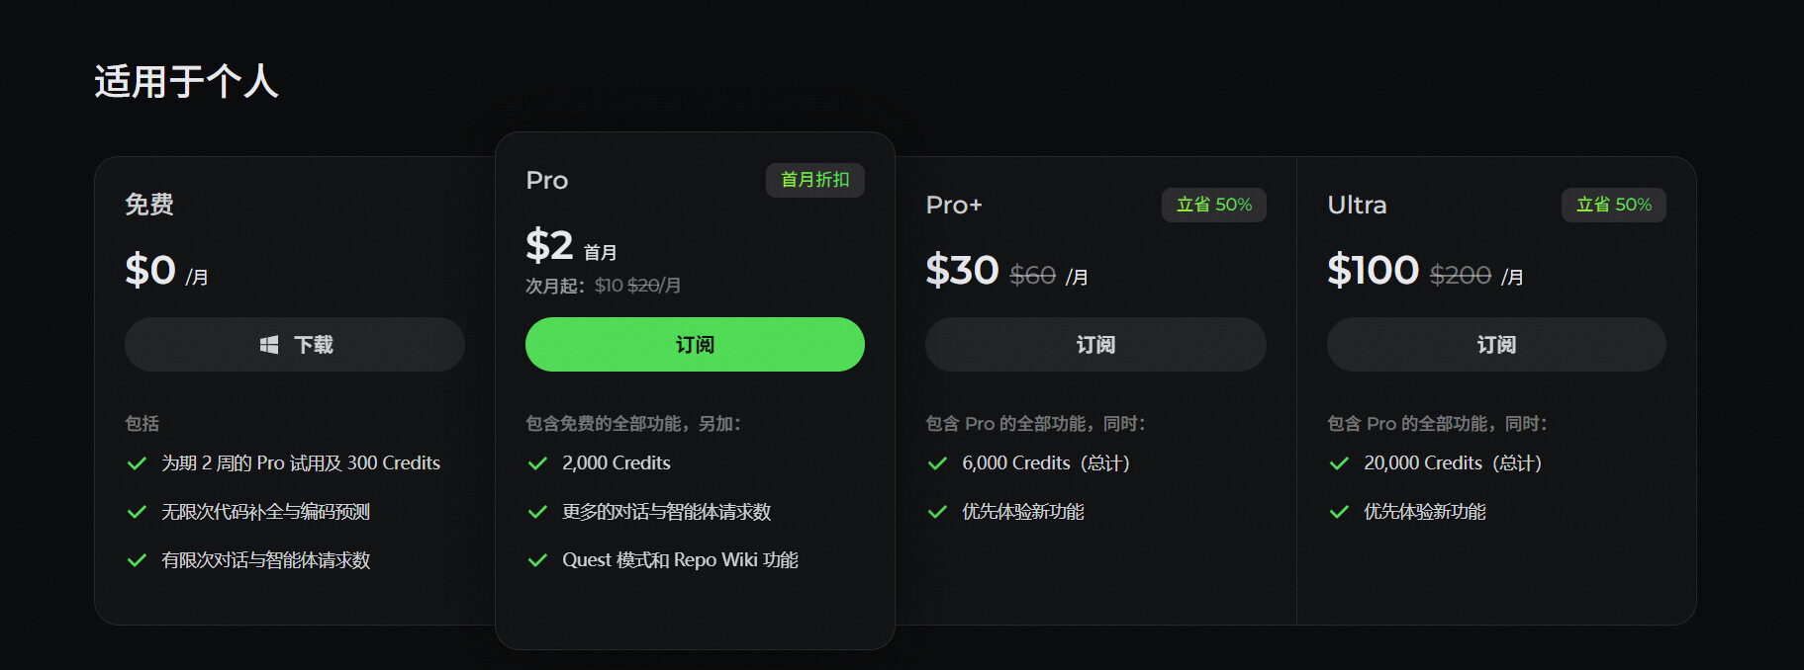Viewport: 1804px width, 670px height.
Task: Click checkmark next to 有限次对话与智能体请求数
Action: (137, 560)
